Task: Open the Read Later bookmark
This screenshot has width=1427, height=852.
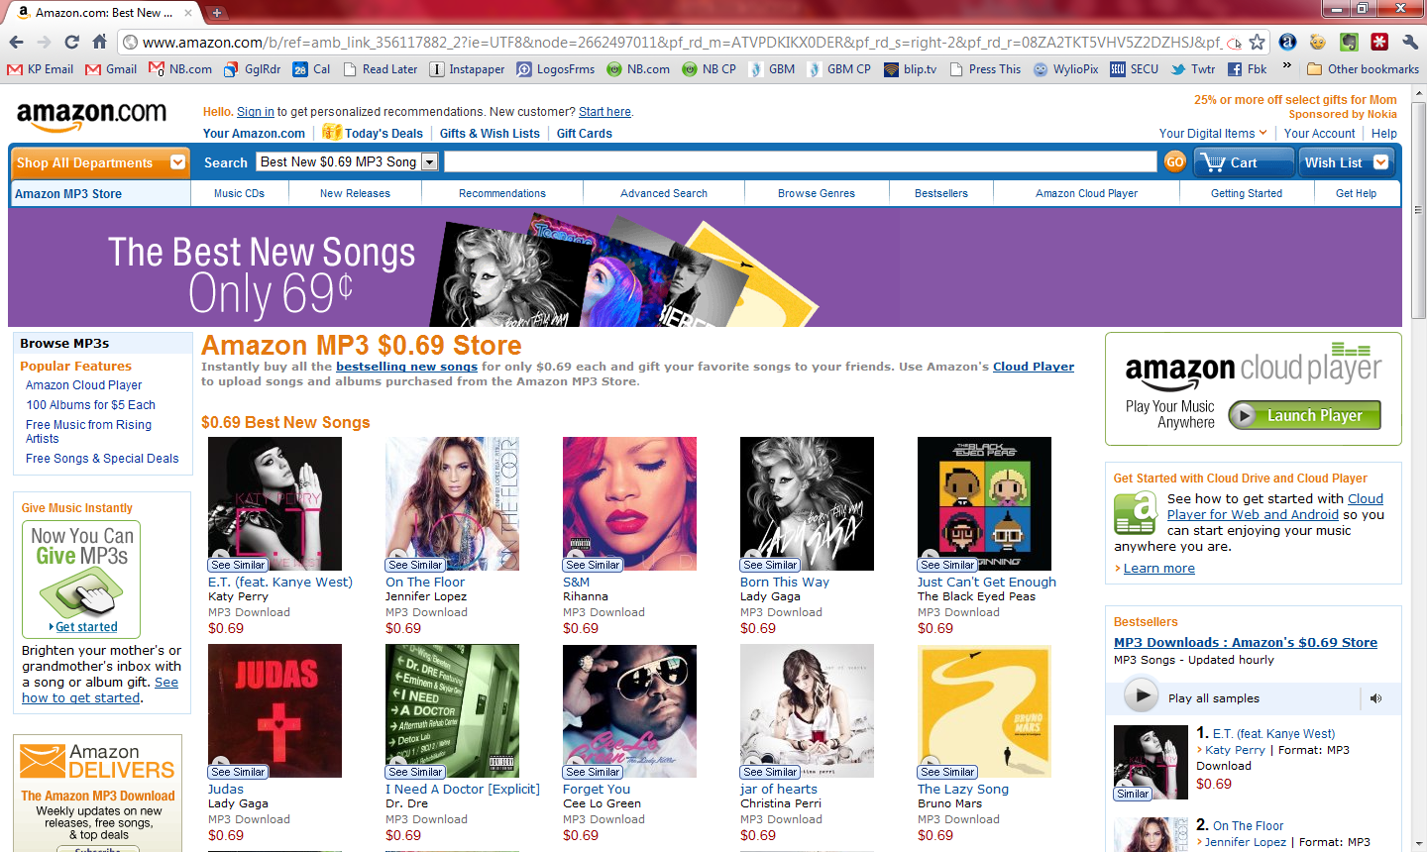Action: point(381,69)
